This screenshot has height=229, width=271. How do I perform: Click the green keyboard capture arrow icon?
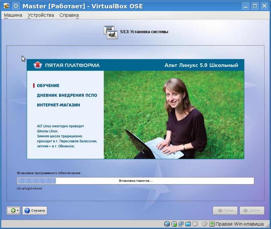click(212, 224)
